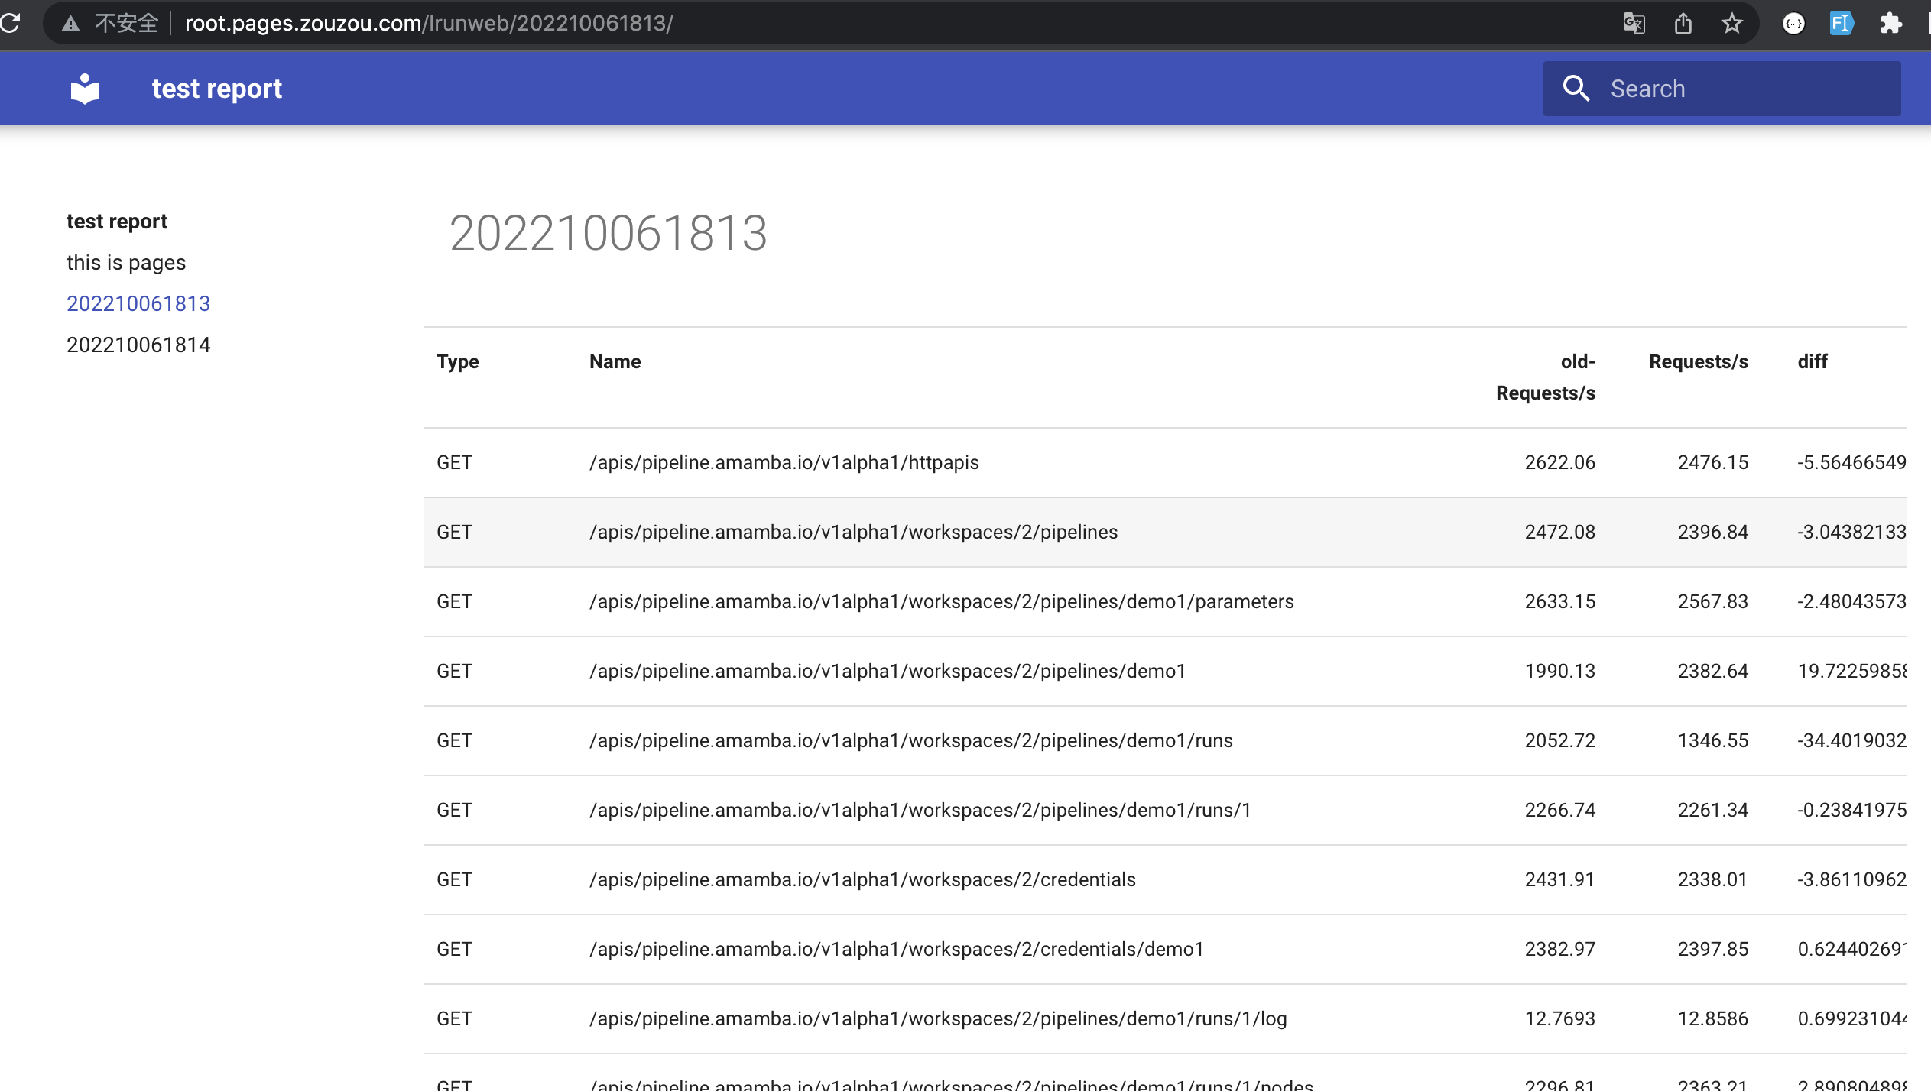Viewport: 1931px width, 1091px height.
Task: Click GET in the runs/1/log row
Action: (x=454, y=1018)
